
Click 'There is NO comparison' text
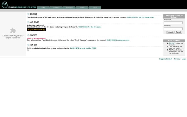coord(36,38)
